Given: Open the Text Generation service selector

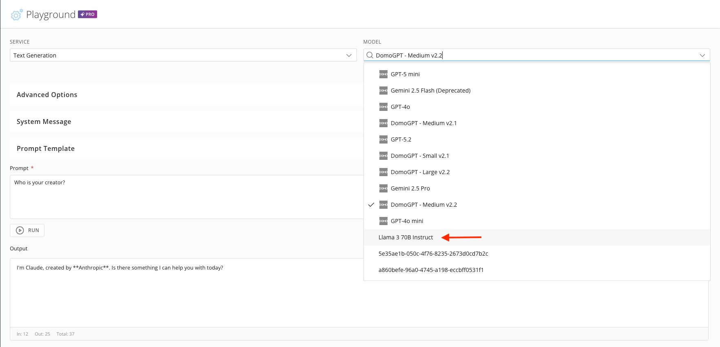Looking at the screenshot, I should click(183, 55).
